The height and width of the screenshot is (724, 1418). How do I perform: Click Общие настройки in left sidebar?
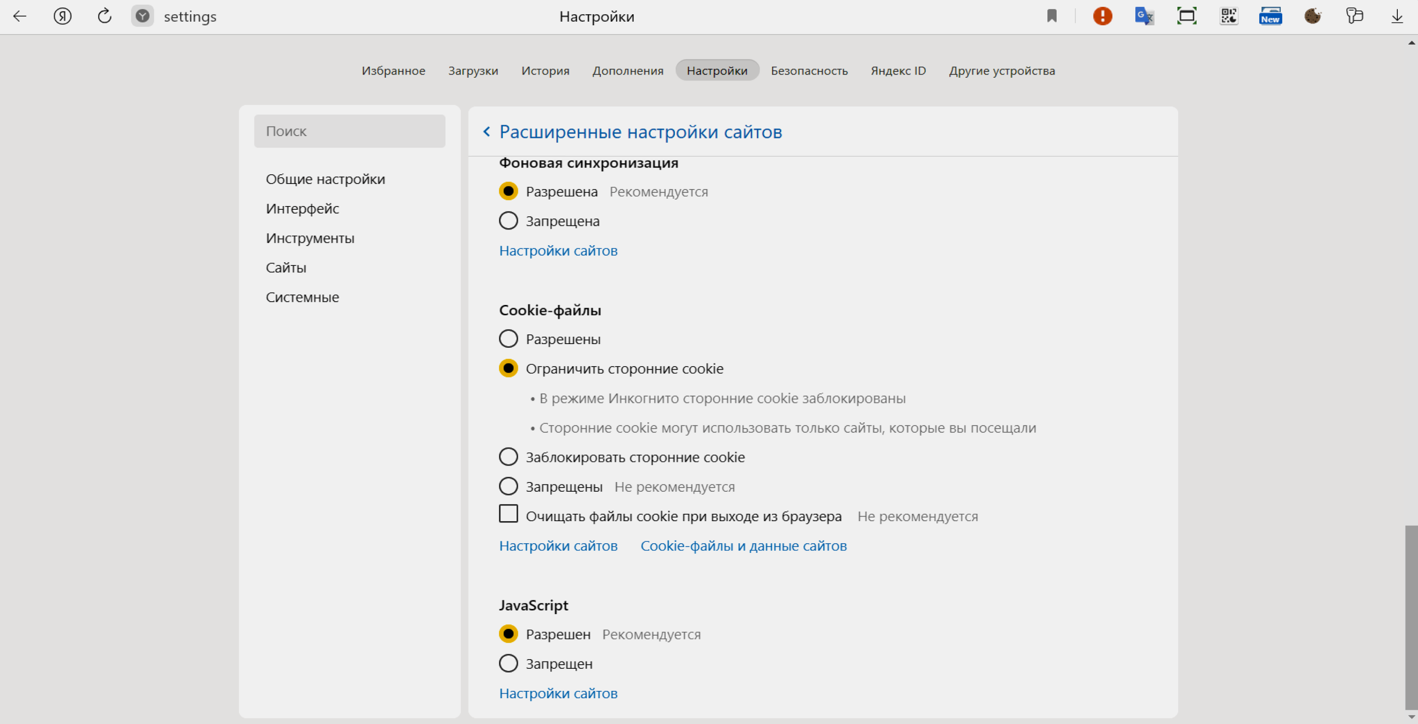click(325, 178)
